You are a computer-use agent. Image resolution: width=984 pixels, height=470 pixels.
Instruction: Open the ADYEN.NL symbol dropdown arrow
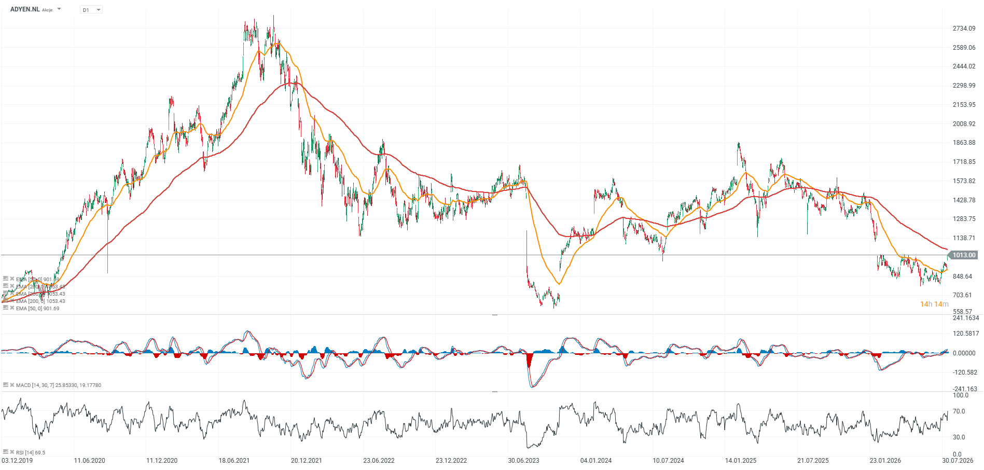pyautogui.click(x=59, y=9)
